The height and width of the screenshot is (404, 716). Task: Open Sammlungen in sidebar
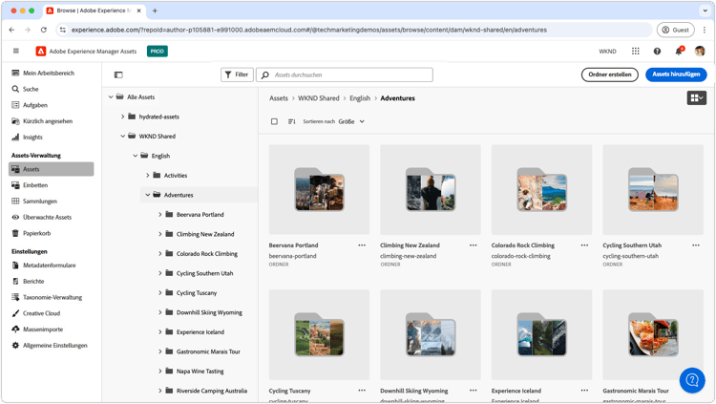33,202
